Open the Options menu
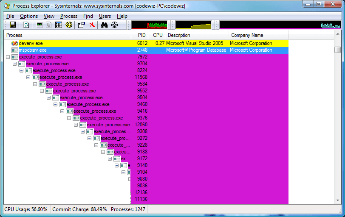The image size is (345, 217). pos(29,16)
